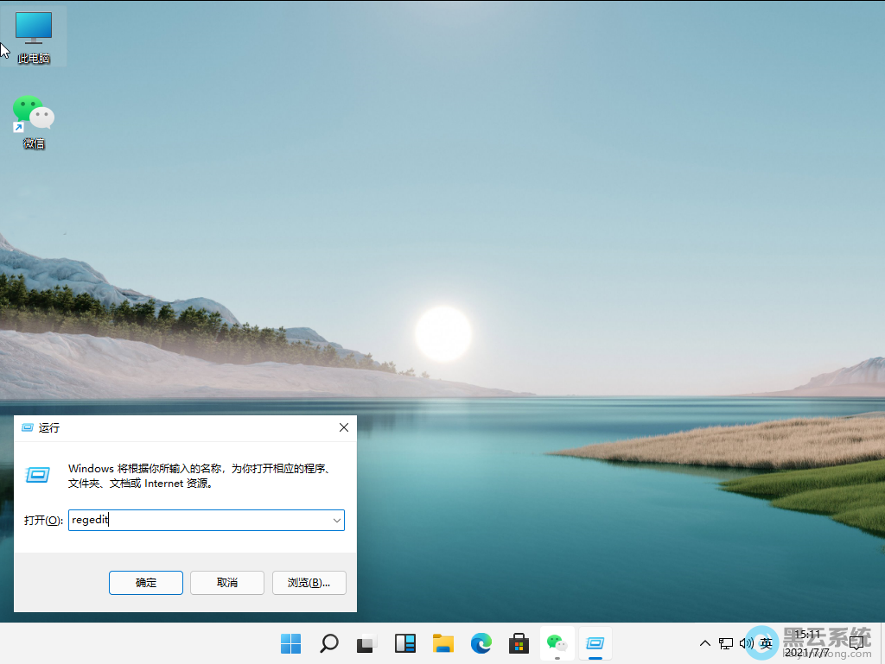Select the 微信 desktop shortcut
The width and height of the screenshot is (885, 664).
(x=34, y=117)
